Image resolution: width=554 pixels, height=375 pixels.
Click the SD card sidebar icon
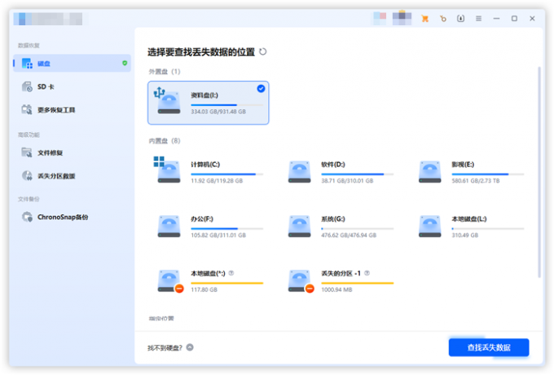[27, 86]
